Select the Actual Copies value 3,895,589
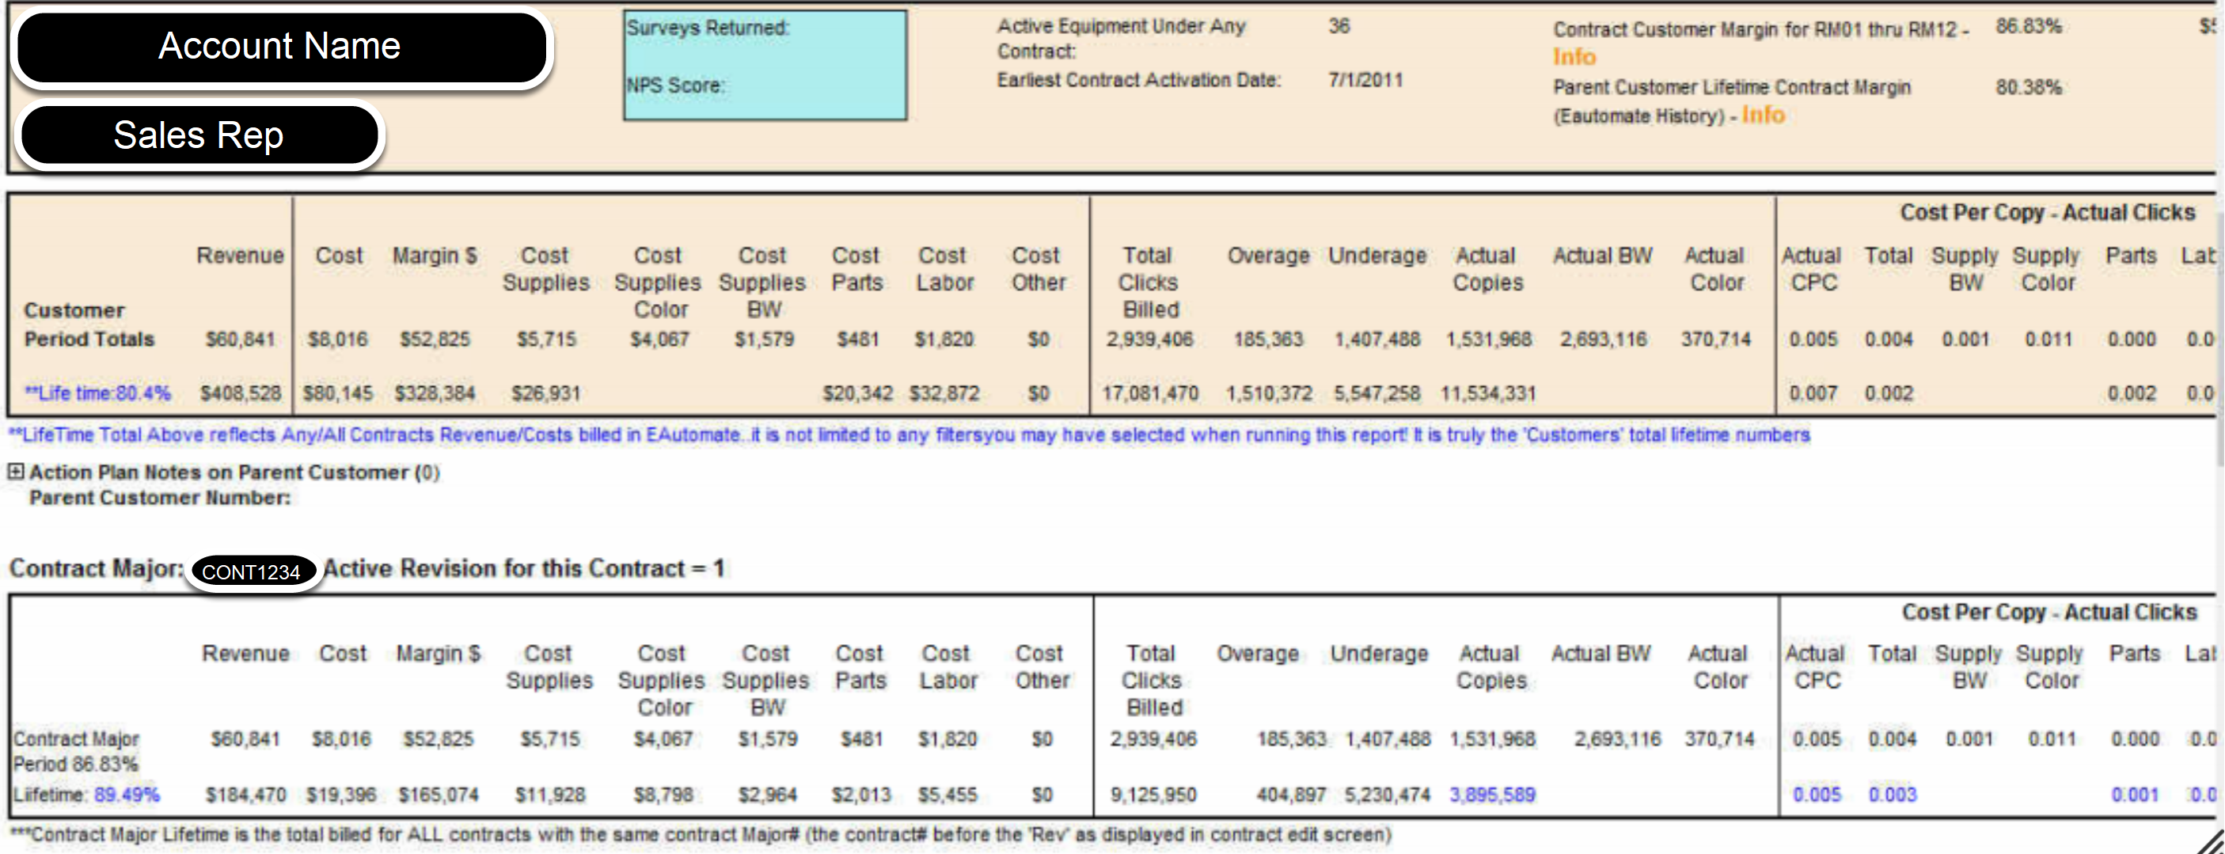This screenshot has height=854, width=2225. tap(1493, 795)
